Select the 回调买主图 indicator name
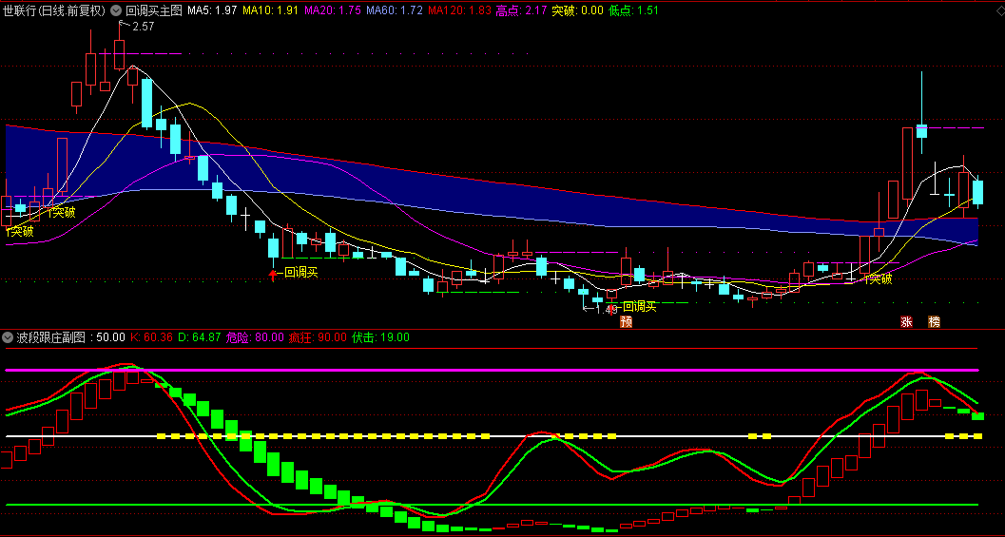 tap(154, 10)
